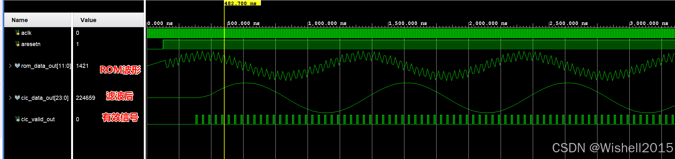Click the 482.700 ns cursor time label

pyautogui.click(x=242, y=3)
